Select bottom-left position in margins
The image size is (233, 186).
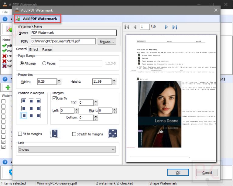point(24,115)
